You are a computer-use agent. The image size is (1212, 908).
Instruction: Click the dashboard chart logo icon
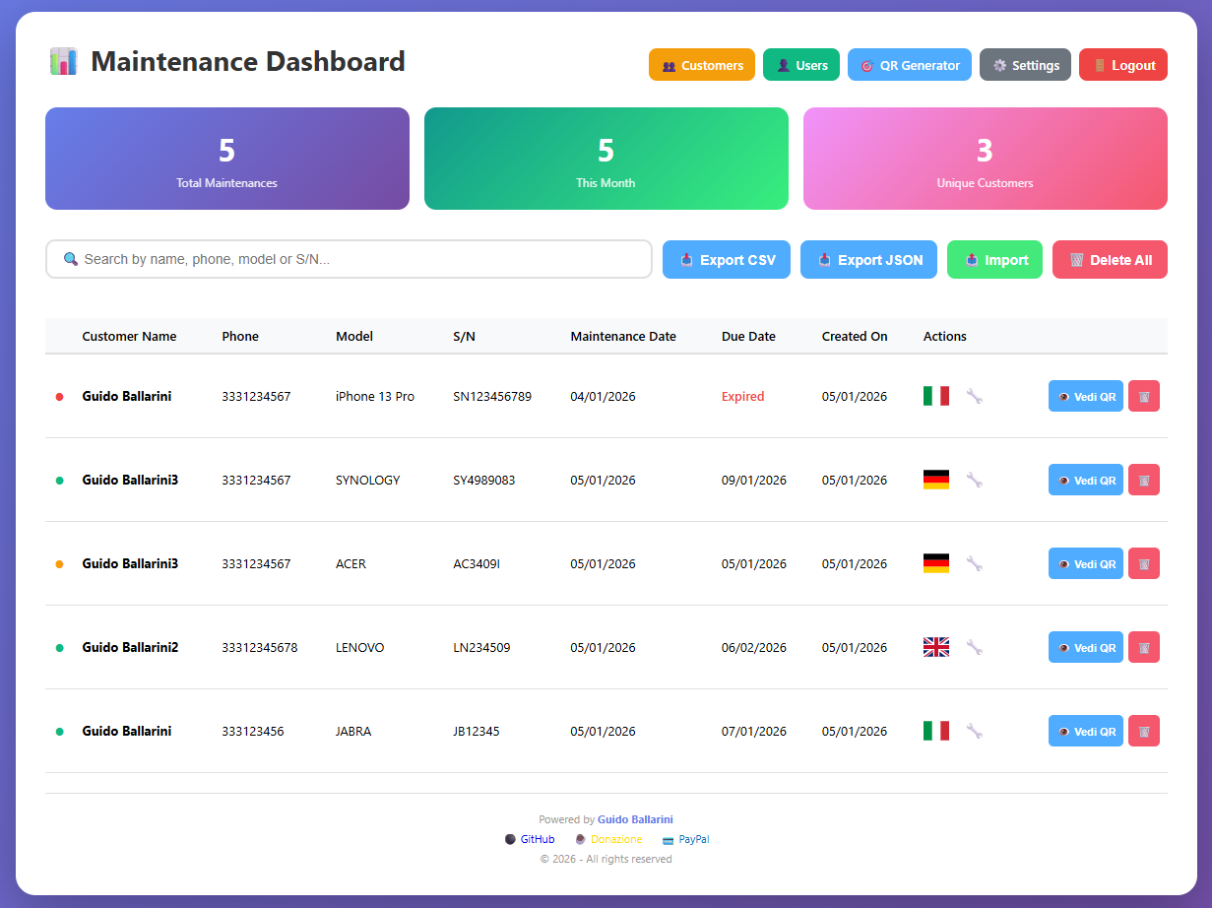click(x=63, y=61)
